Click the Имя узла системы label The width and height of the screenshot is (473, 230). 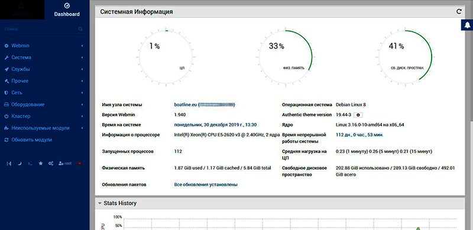(x=122, y=105)
